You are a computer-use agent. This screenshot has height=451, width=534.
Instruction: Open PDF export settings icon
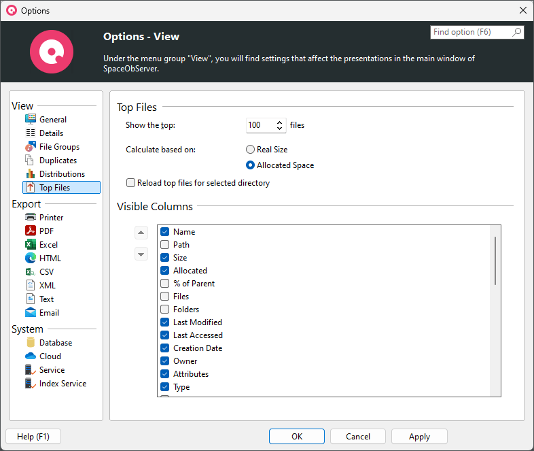click(x=30, y=231)
